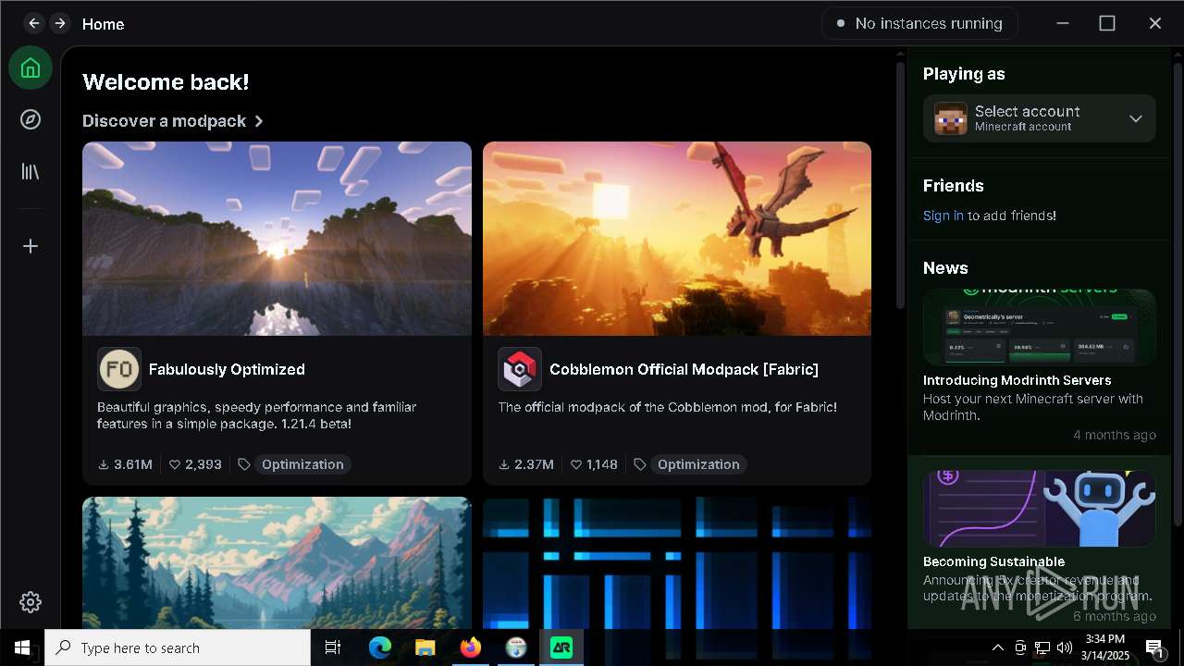
Task: Show hidden system tray icons chevron
Action: coord(997,647)
